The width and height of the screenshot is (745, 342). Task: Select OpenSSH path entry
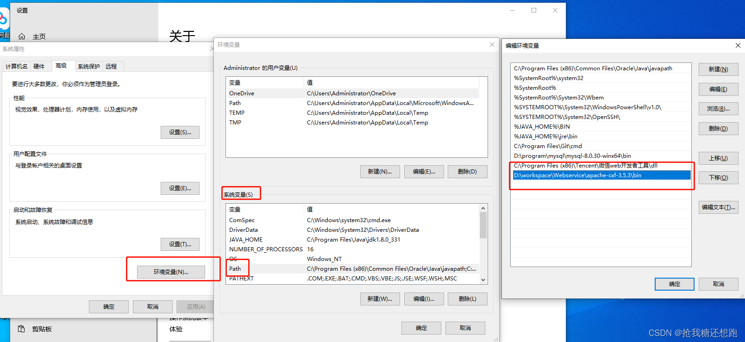coord(601,117)
